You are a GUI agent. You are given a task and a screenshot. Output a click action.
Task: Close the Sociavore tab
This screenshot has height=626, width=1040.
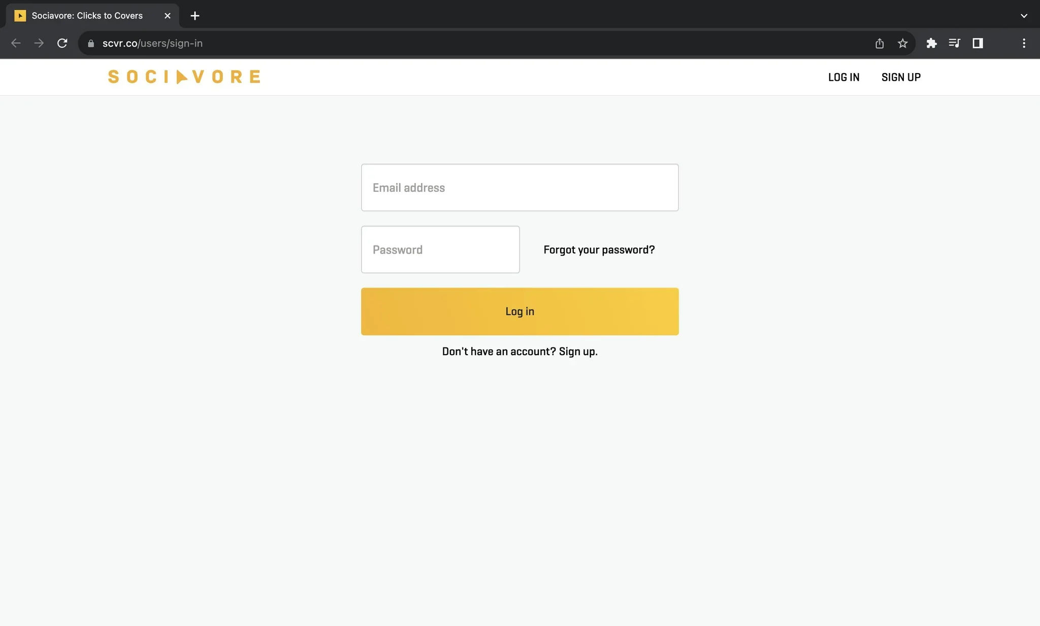pos(168,16)
